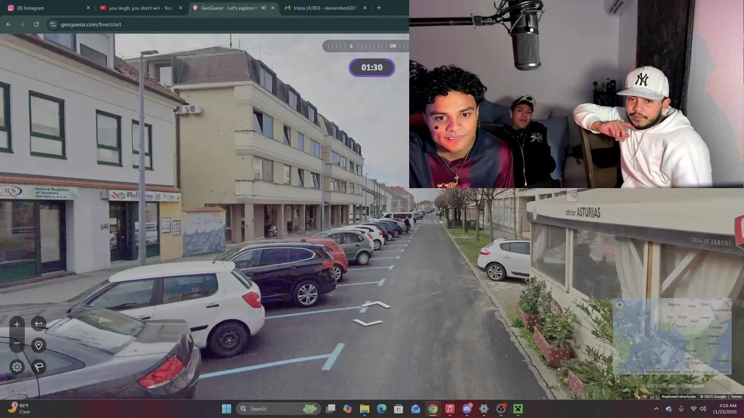Screen dimensions: 744x418
Task: Click the 01:30 round timer
Action: tap(372, 67)
